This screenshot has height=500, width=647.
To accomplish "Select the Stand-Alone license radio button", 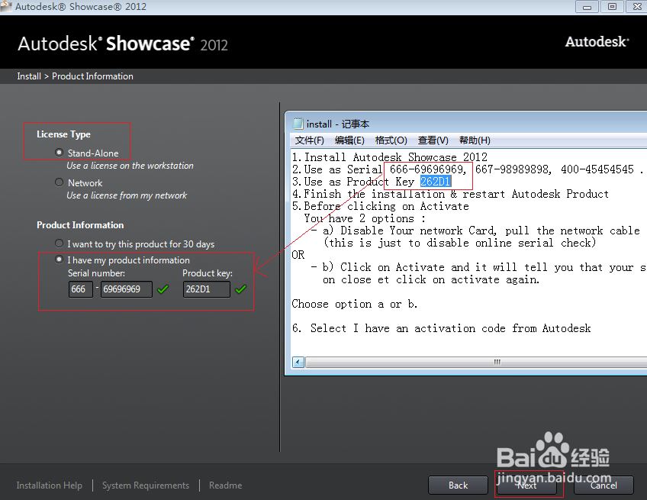I will [x=59, y=153].
